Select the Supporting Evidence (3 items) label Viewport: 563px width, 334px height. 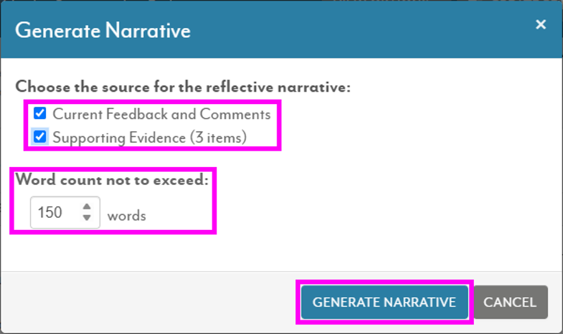pyautogui.click(x=150, y=138)
